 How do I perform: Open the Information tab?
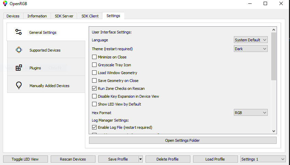click(37, 16)
